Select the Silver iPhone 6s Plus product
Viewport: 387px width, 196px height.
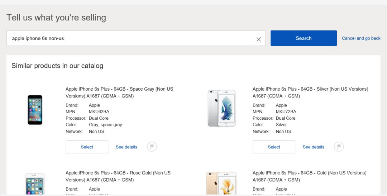click(x=274, y=147)
